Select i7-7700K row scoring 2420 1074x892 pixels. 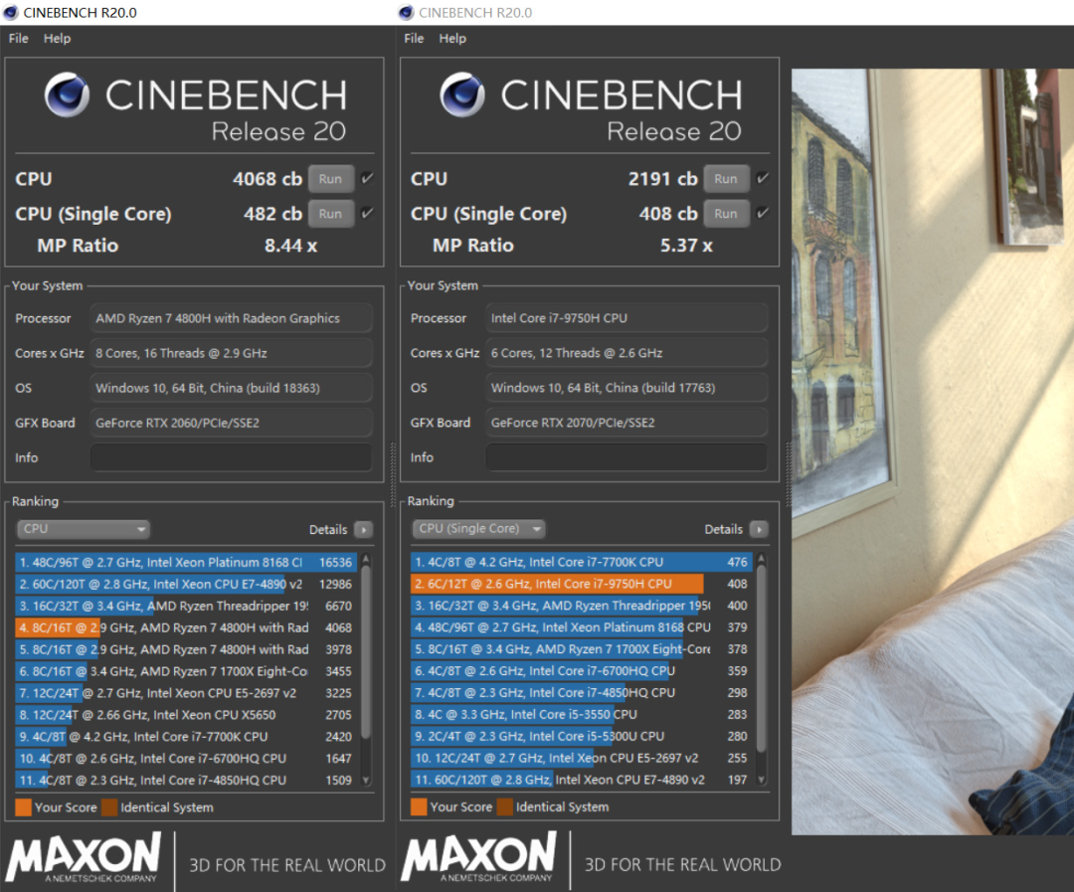(186, 737)
